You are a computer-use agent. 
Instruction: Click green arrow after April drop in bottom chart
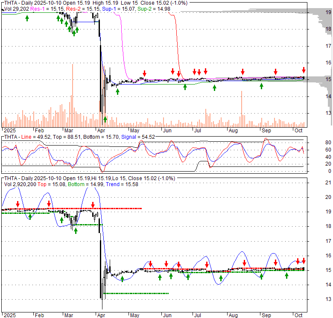(122, 279)
